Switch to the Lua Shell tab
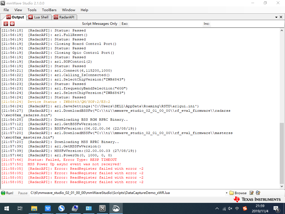Screen dimensions: 285x214 [x=39, y=17]
